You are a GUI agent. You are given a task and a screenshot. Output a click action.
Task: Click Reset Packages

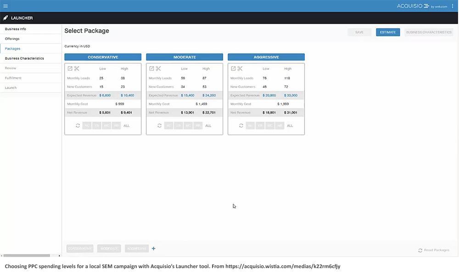tap(434, 250)
